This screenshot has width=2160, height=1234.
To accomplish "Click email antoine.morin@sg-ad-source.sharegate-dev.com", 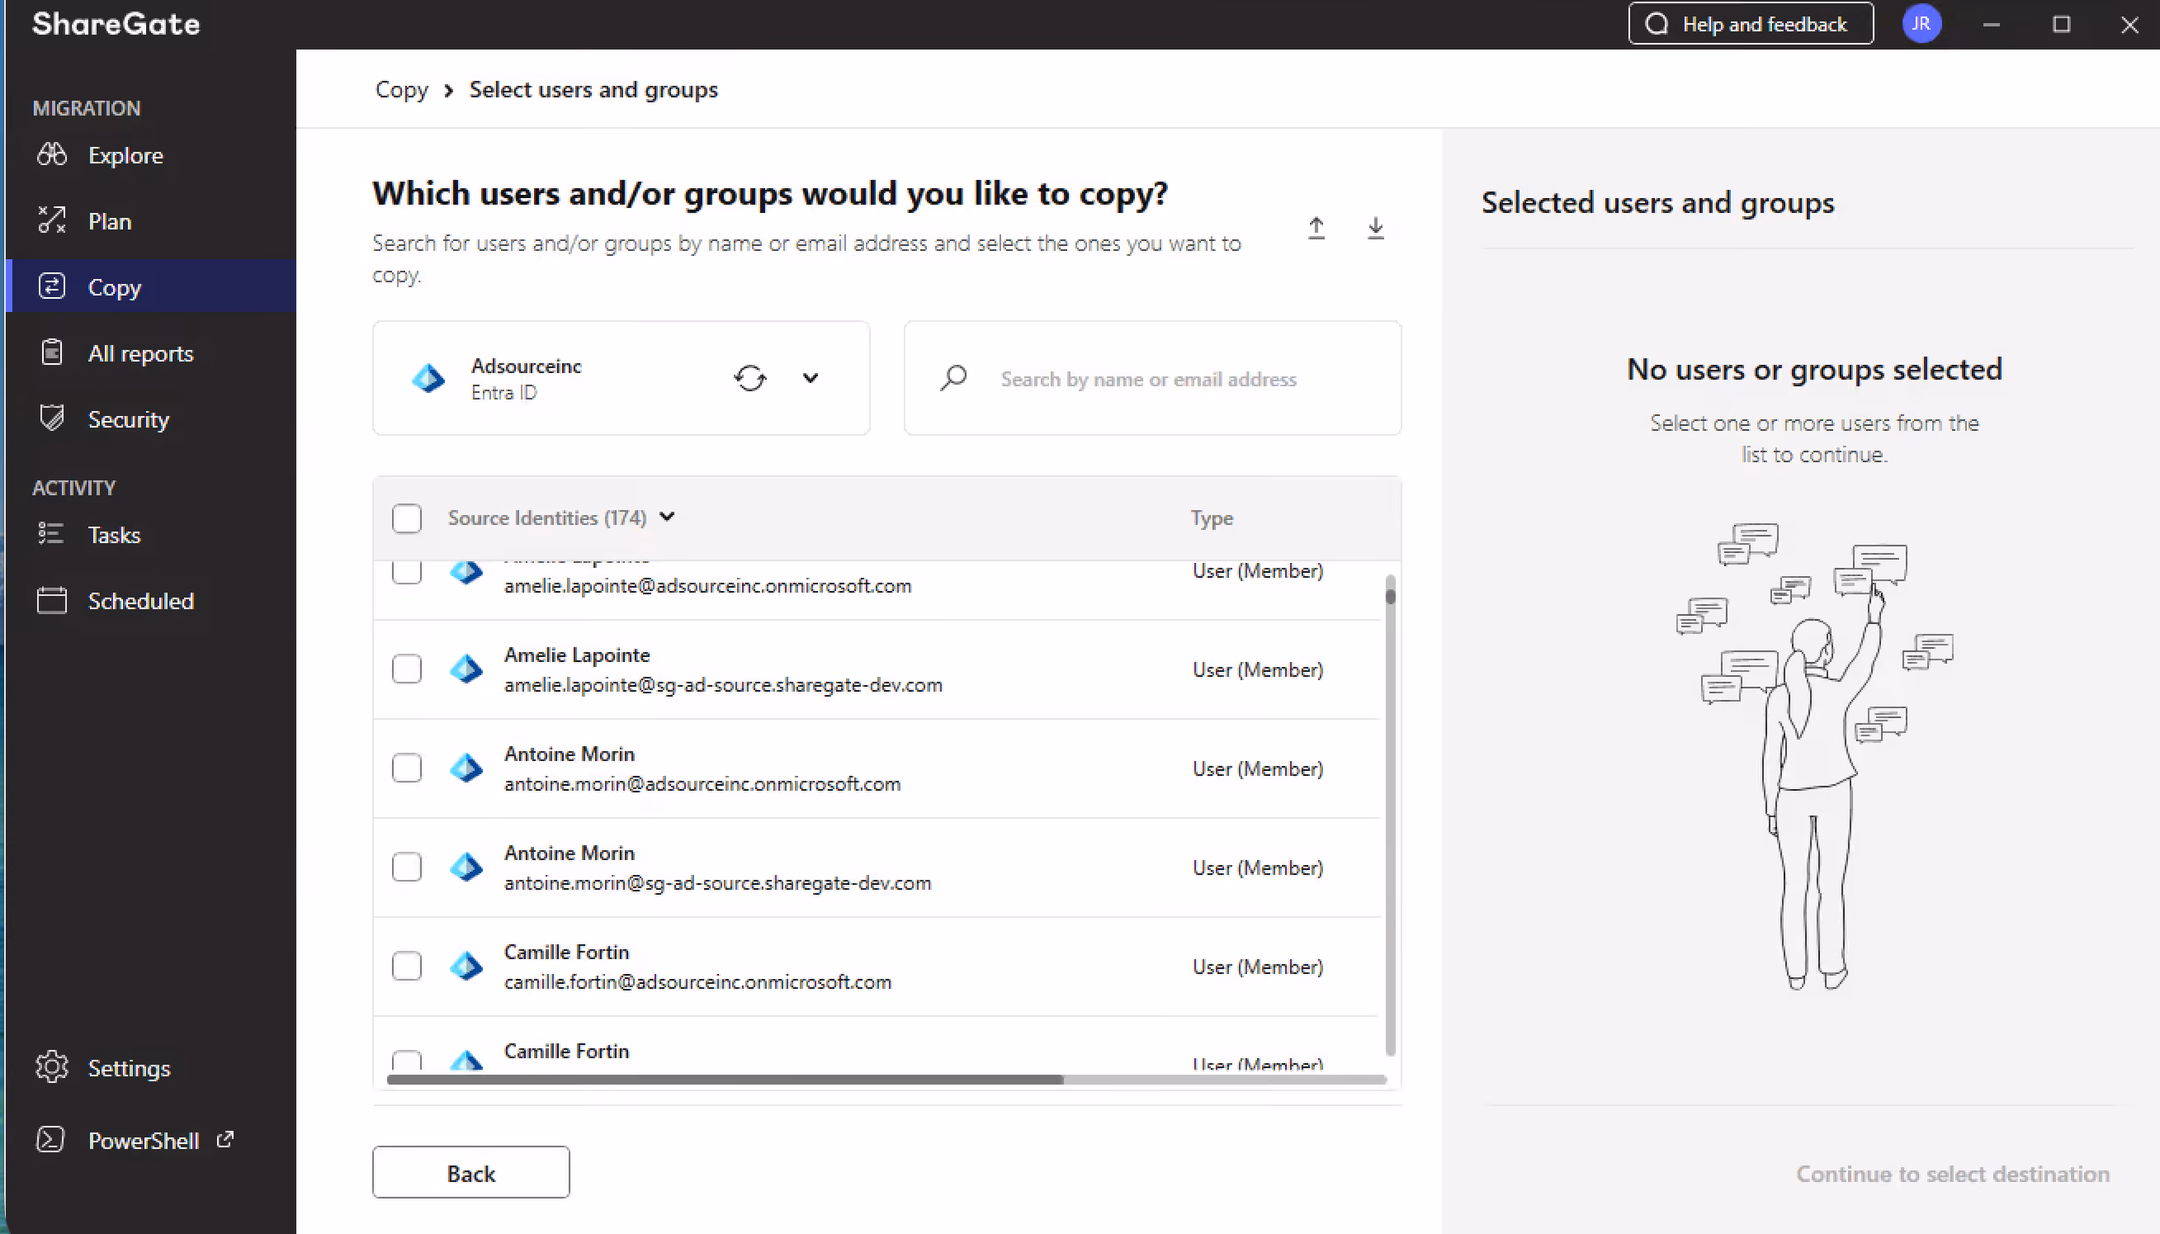I will [x=718, y=883].
